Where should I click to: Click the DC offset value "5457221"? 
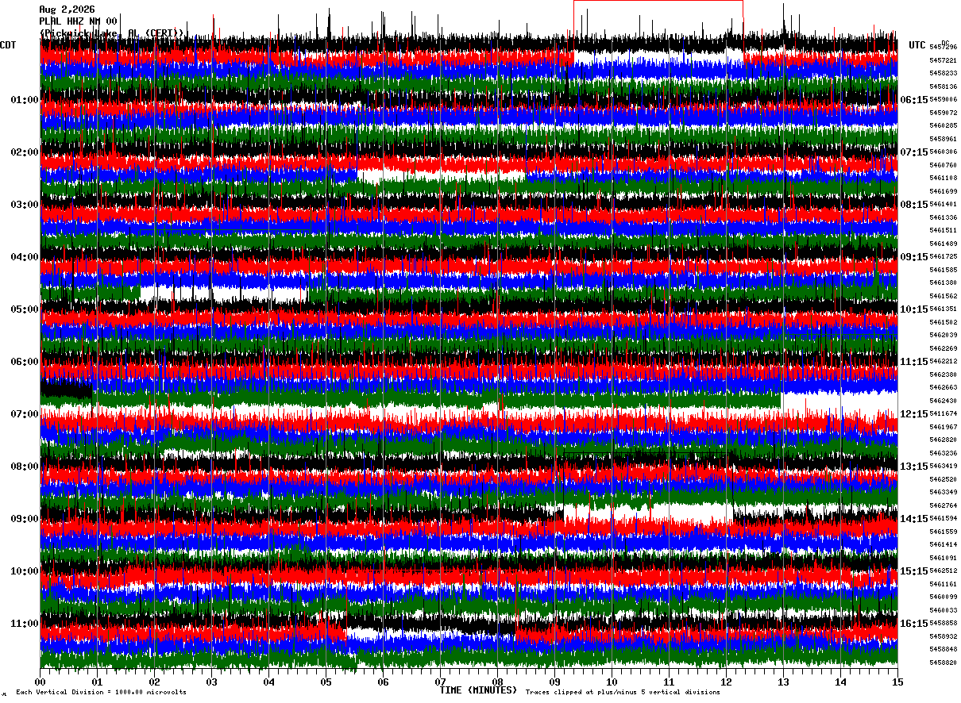(x=943, y=60)
